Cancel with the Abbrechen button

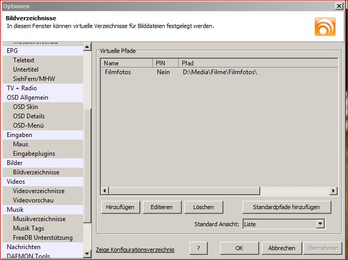point(282,249)
